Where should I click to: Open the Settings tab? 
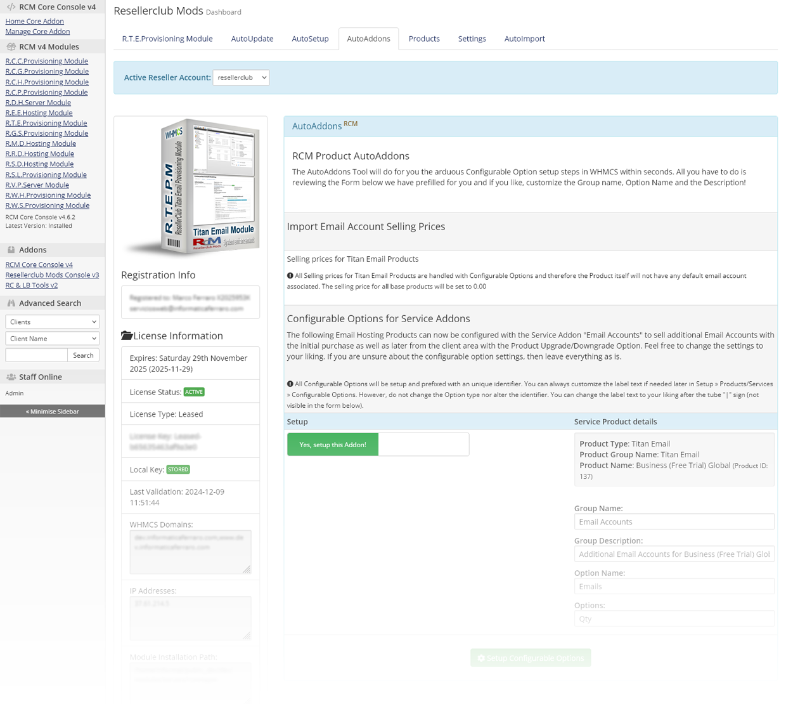[472, 39]
